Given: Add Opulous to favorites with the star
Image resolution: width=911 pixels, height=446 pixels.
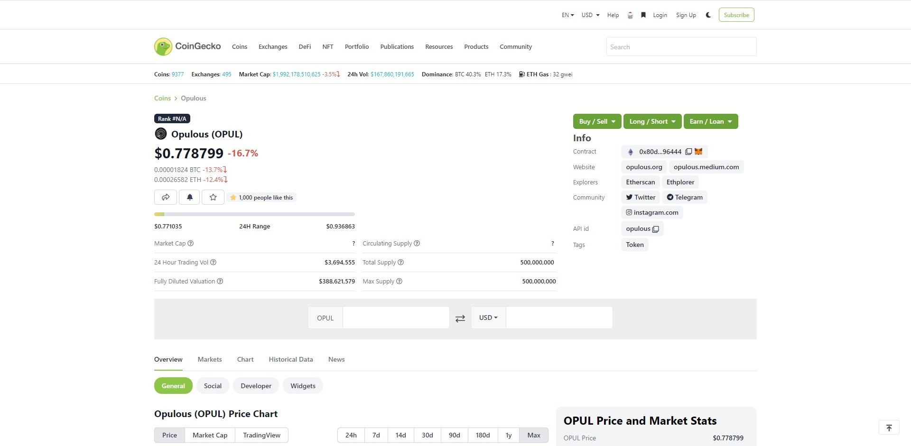Looking at the screenshot, I should click(213, 197).
